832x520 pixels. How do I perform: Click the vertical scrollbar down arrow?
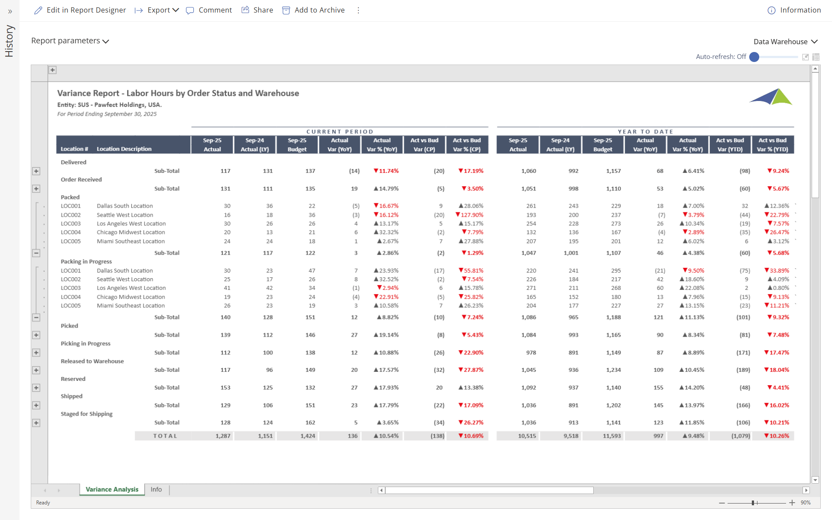(x=815, y=480)
